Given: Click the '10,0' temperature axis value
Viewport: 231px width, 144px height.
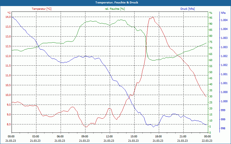Looking at the screenshot, I should pos(8,95).
